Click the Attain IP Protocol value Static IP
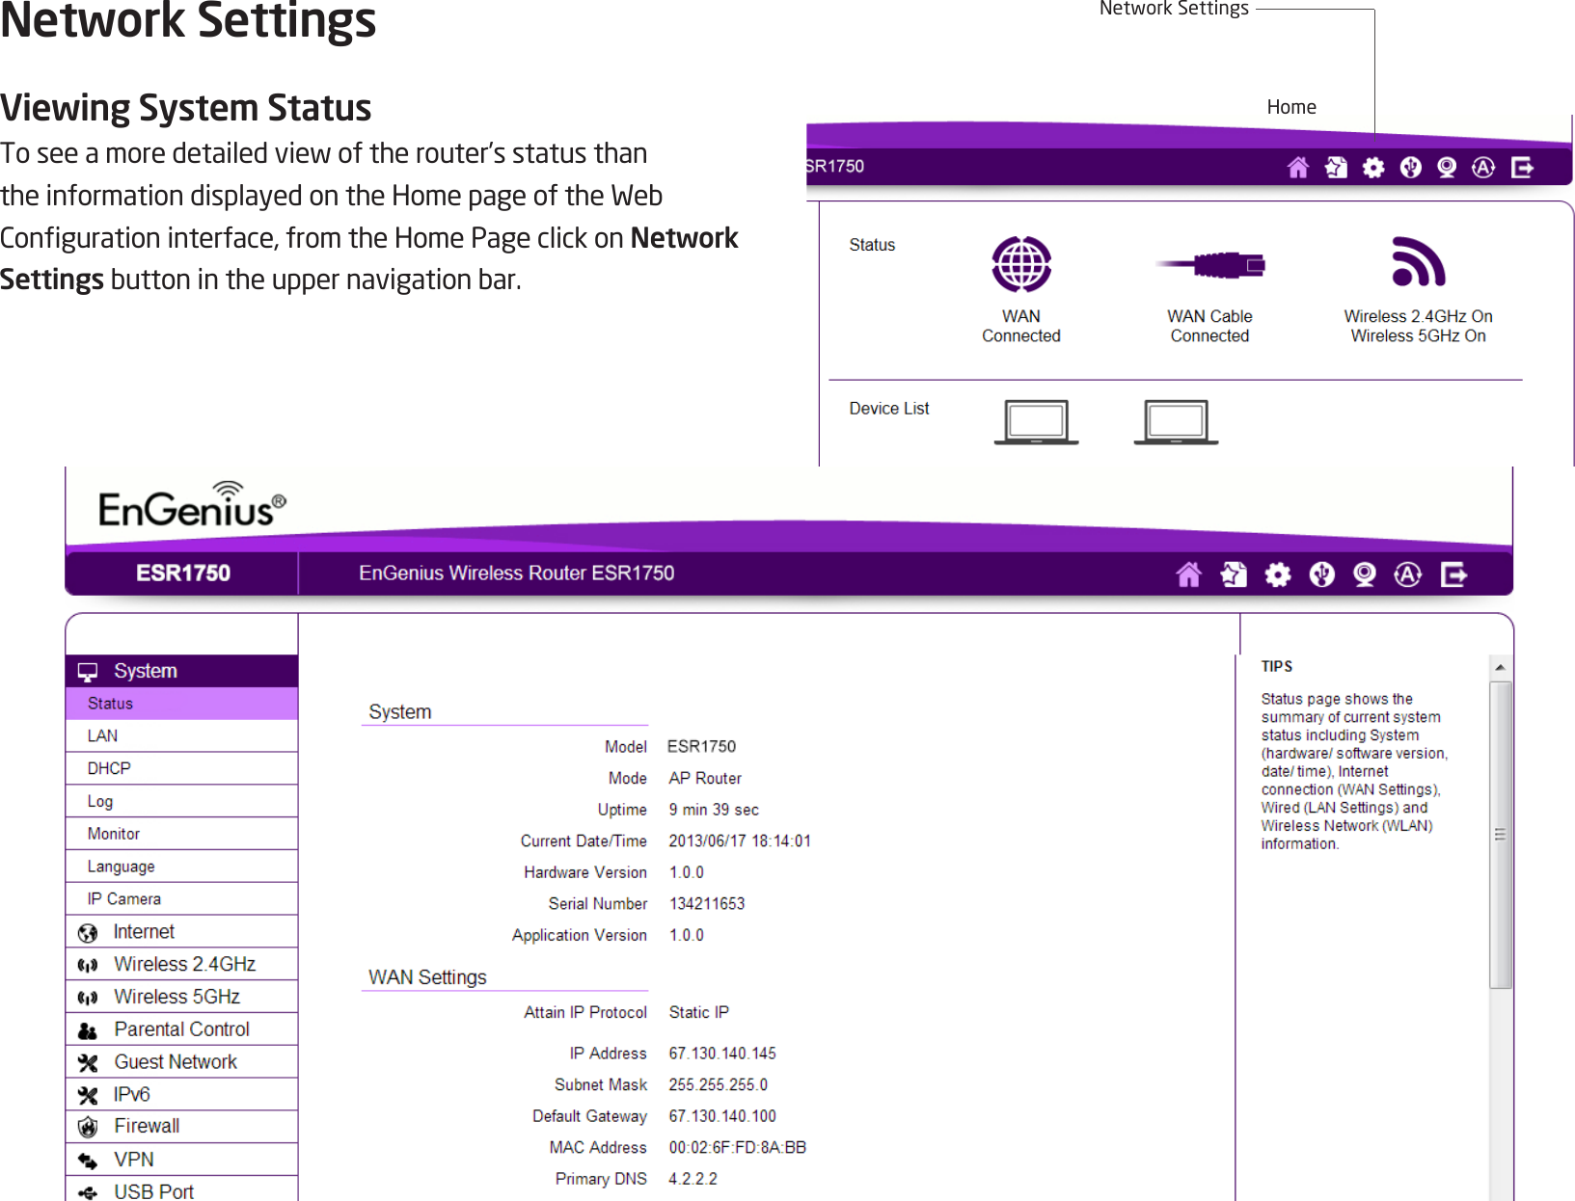 click(x=699, y=1013)
